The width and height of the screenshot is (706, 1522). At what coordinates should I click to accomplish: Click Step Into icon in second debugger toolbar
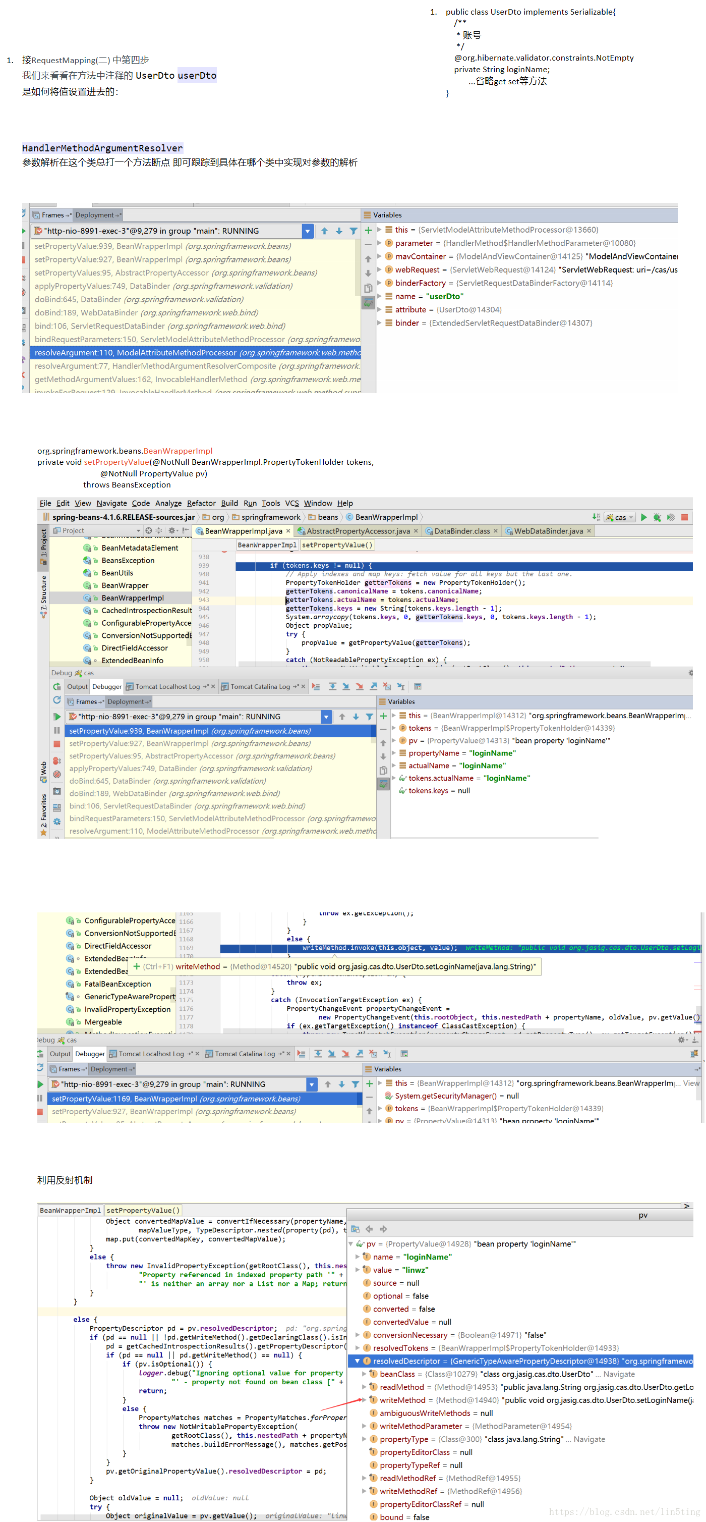pos(346,686)
